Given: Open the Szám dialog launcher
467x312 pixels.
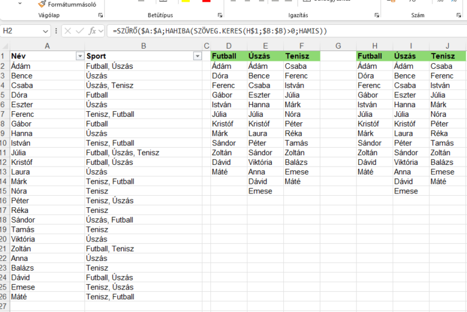Looking at the screenshot, I should [458, 15].
